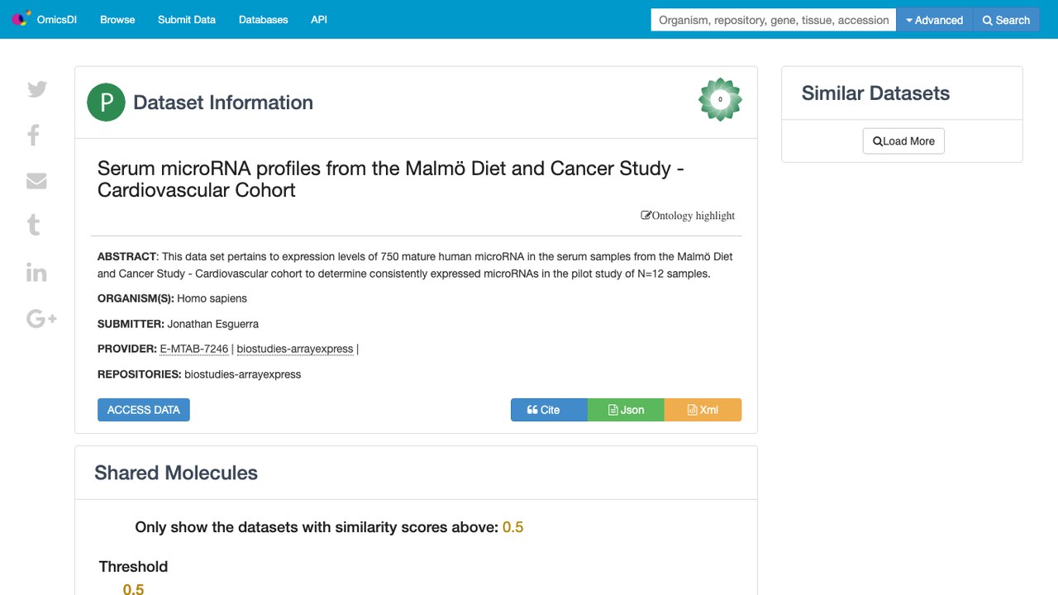Download dataset as Xml
Viewport: 1058px width, 595px height.
(x=703, y=410)
